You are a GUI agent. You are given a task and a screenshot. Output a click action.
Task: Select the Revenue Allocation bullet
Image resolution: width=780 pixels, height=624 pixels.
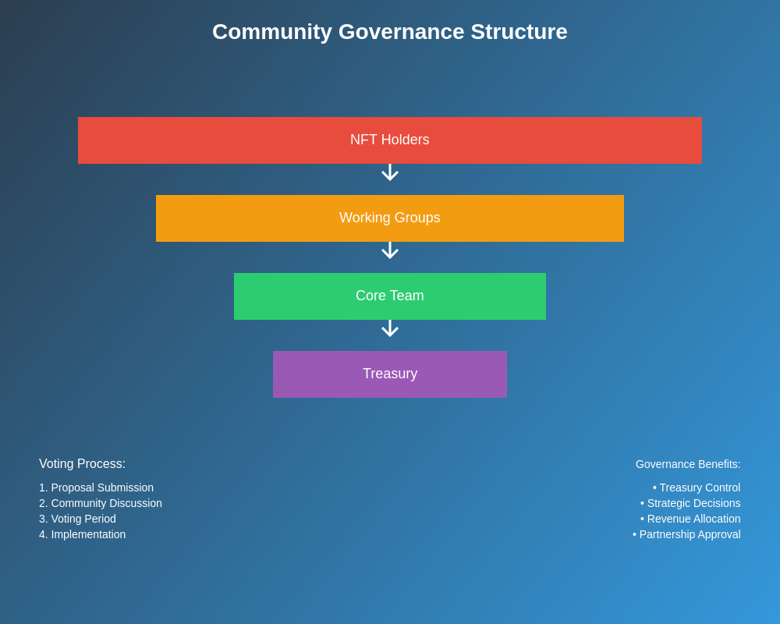[x=690, y=519]
